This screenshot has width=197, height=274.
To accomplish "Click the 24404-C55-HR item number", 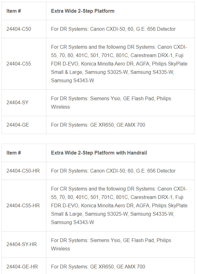I will click(23, 205).
